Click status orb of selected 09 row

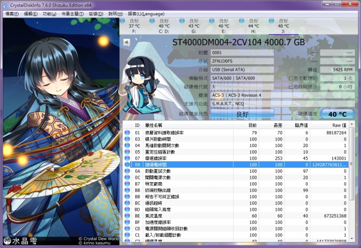coord(127,165)
